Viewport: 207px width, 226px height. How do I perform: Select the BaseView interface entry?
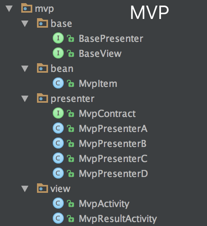click(100, 54)
